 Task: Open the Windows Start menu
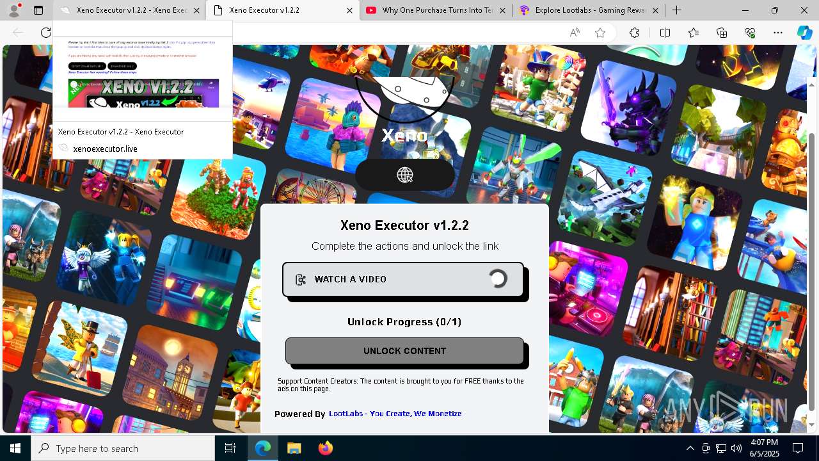click(15, 448)
